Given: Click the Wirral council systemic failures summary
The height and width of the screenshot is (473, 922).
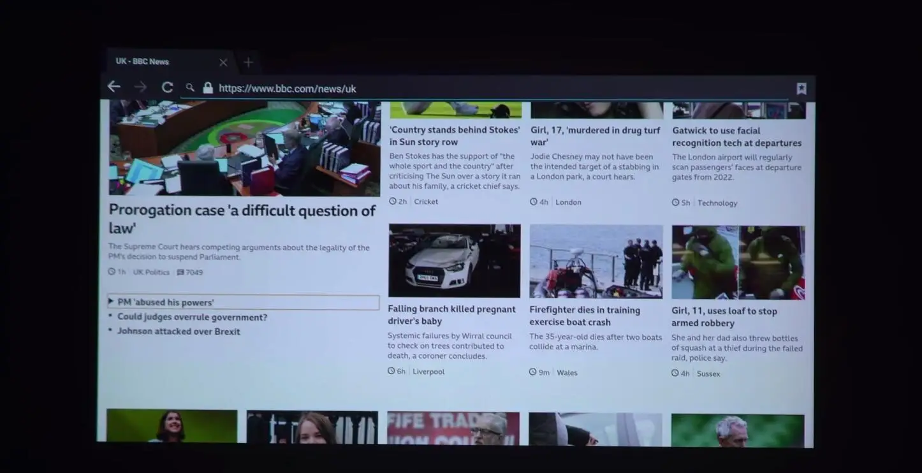Looking at the screenshot, I should pyautogui.click(x=450, y=346).
